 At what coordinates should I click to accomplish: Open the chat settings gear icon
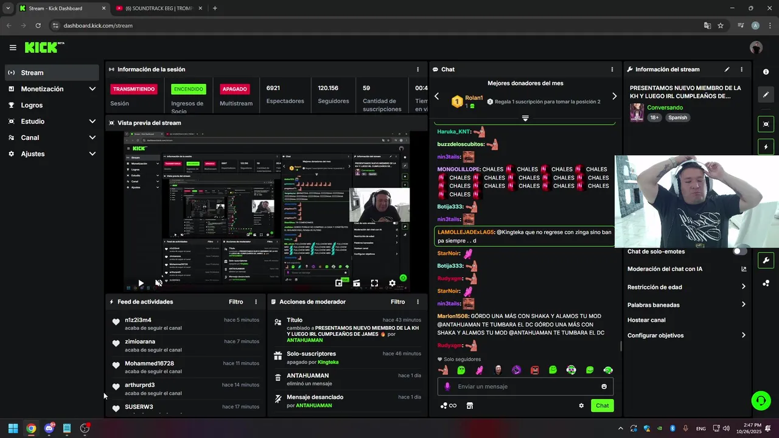coord(581,406)
